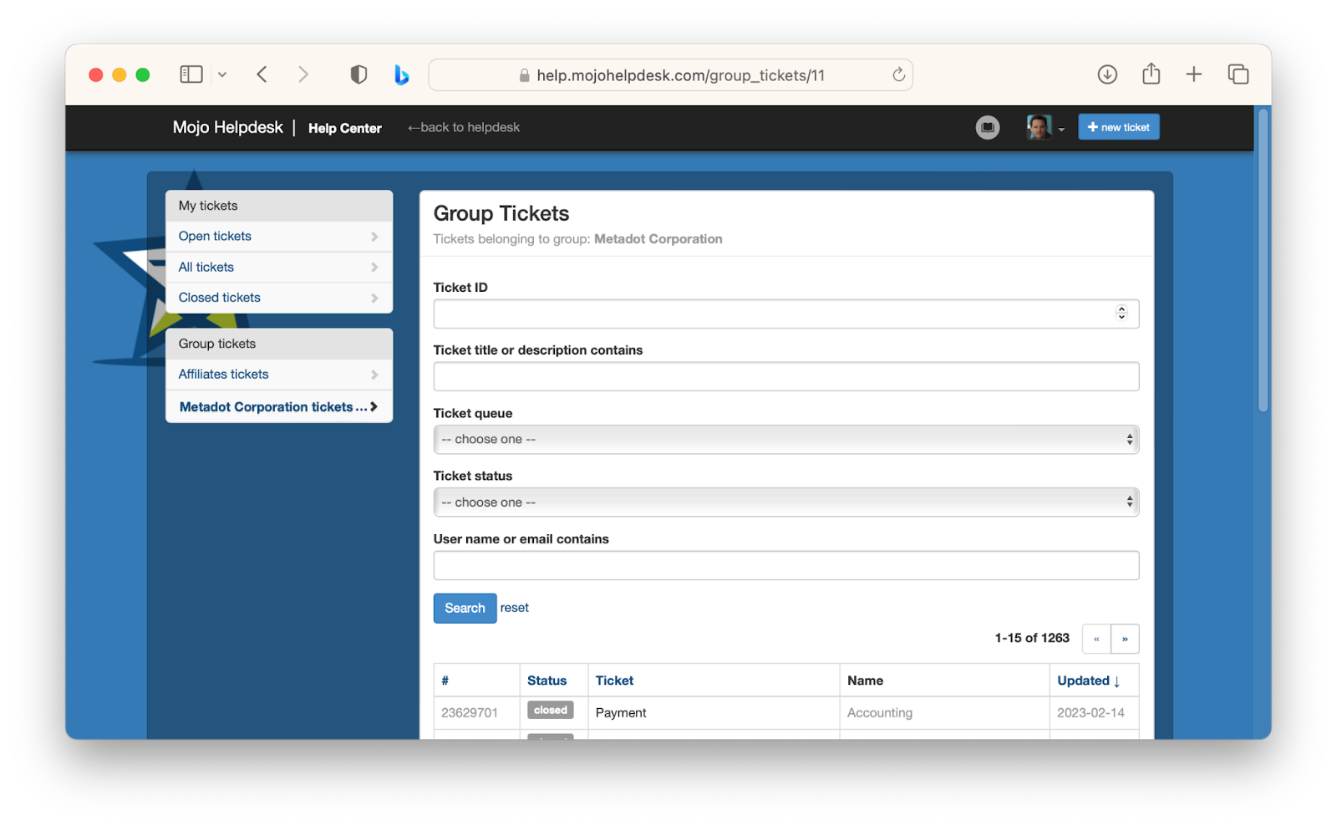Zoom the Safari window to fullscreen
This screenshot has height=826, width=1337.
click(x=143, y=75)
